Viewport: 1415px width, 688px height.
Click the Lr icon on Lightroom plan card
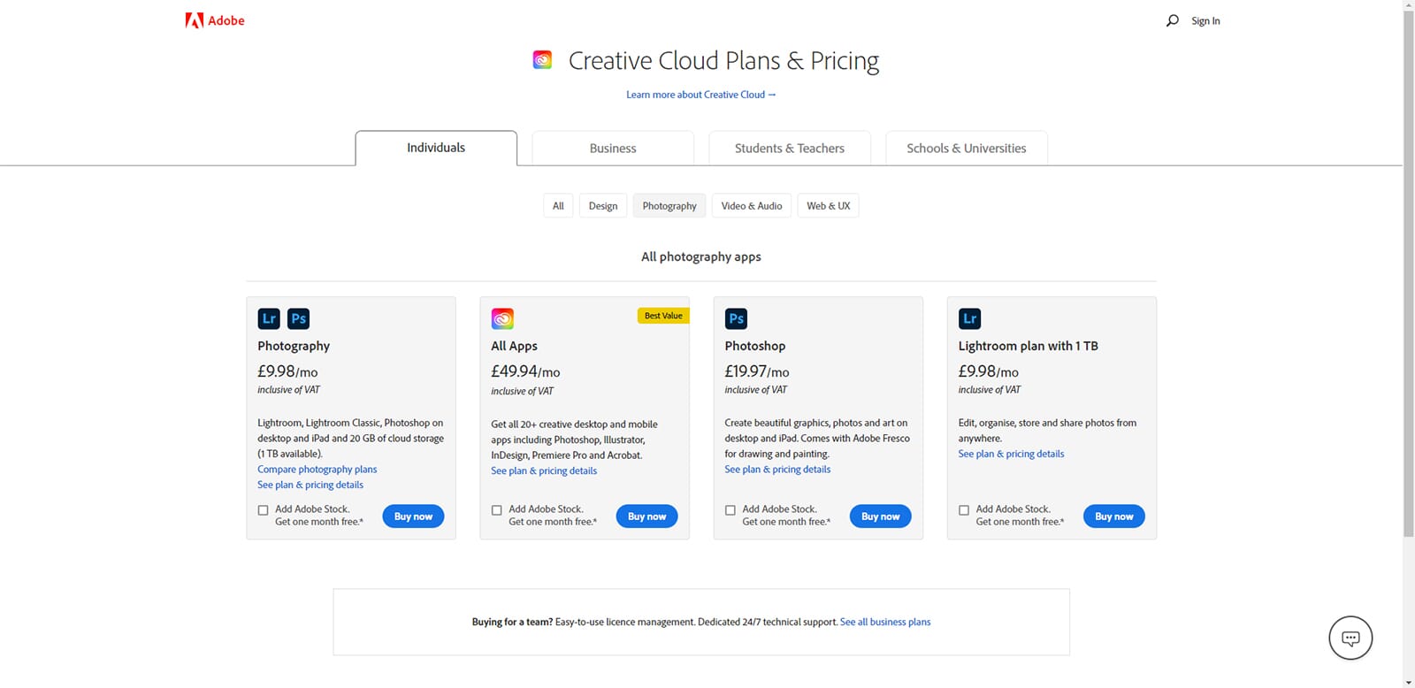pos(970,318)
